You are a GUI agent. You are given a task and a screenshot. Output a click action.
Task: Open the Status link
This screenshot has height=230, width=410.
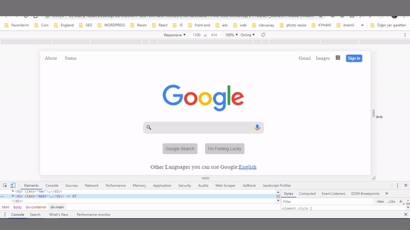pyautogui.click(x=71, y=58)
